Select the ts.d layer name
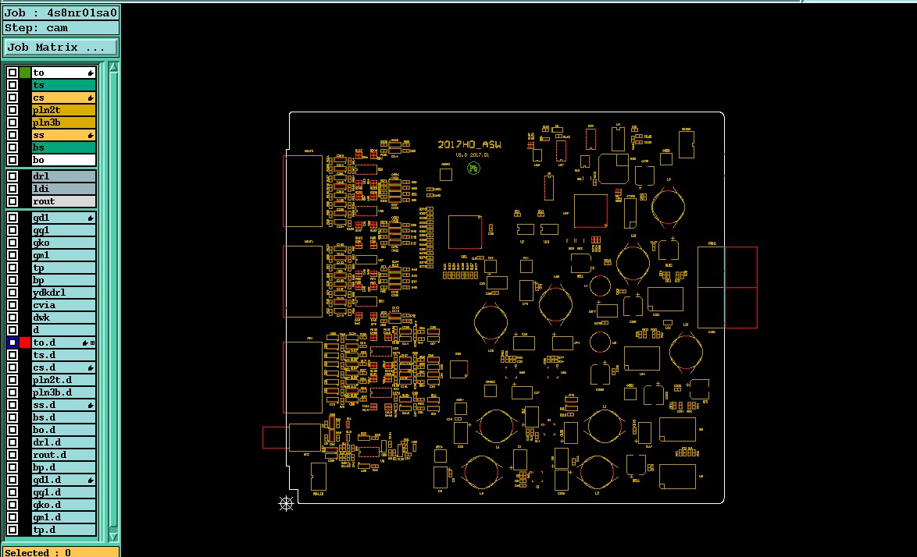 [64, 355]
